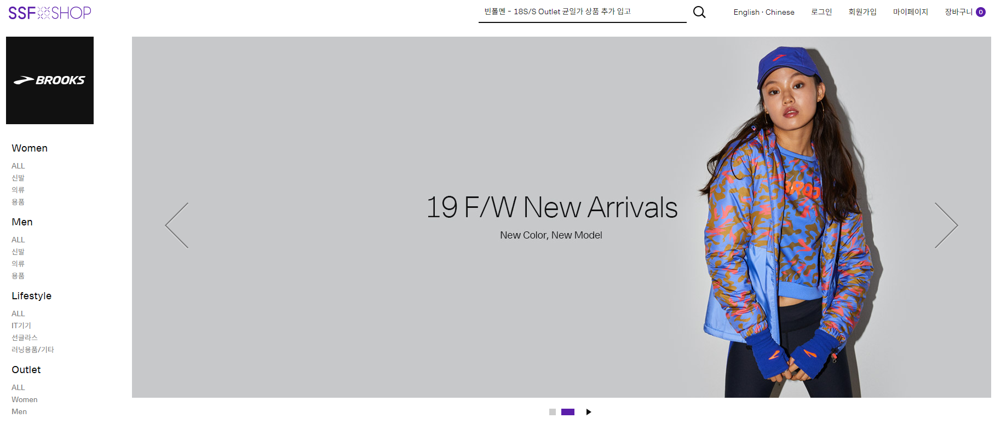Click the cart count badge
995x424 pixels.
click(x=981, y=12)
